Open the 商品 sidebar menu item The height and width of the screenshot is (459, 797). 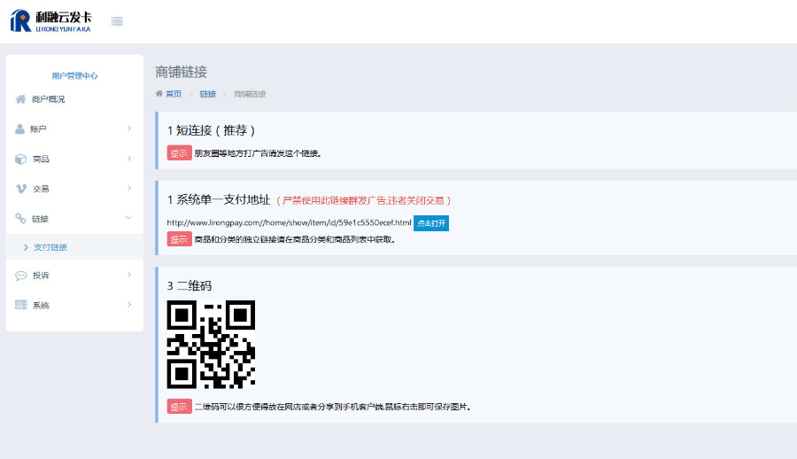[x=74, y=159]
